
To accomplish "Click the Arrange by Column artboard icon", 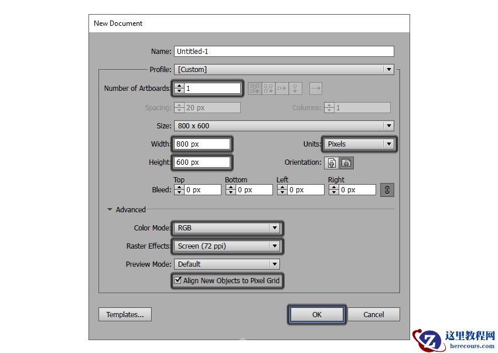I will coord(295,89).
